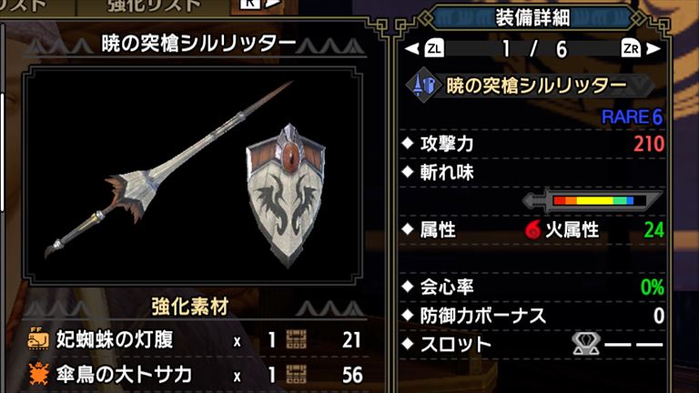Click the sharpness gauge color bar
This screenshot has height=393, width=699.
pyautogui.click(x=593, y=200)
